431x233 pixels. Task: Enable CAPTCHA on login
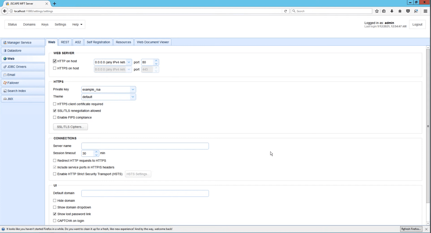(x=55, y=221)
